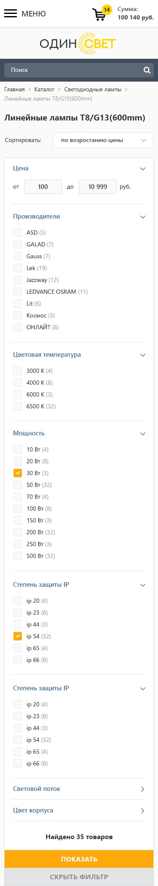Collapse the Цена filter chevron
The width and height of the screenshot is (158, 886).
[x=143, y=169]
